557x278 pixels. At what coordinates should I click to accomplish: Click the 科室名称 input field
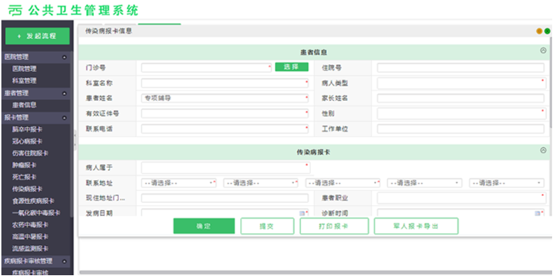225,83
